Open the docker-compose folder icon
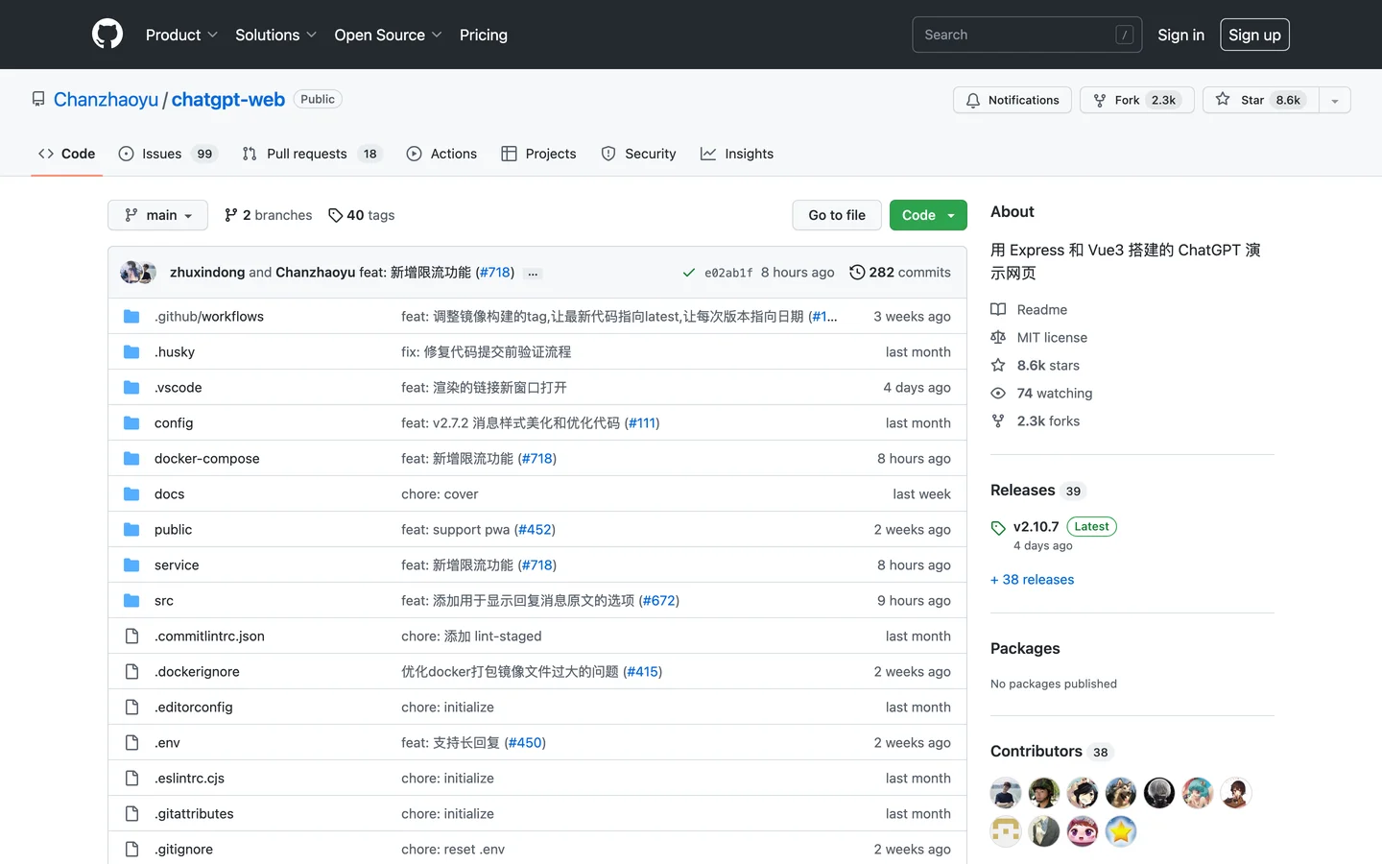The width and height of the screenshot is (1382, 864). tap(131, 459)
